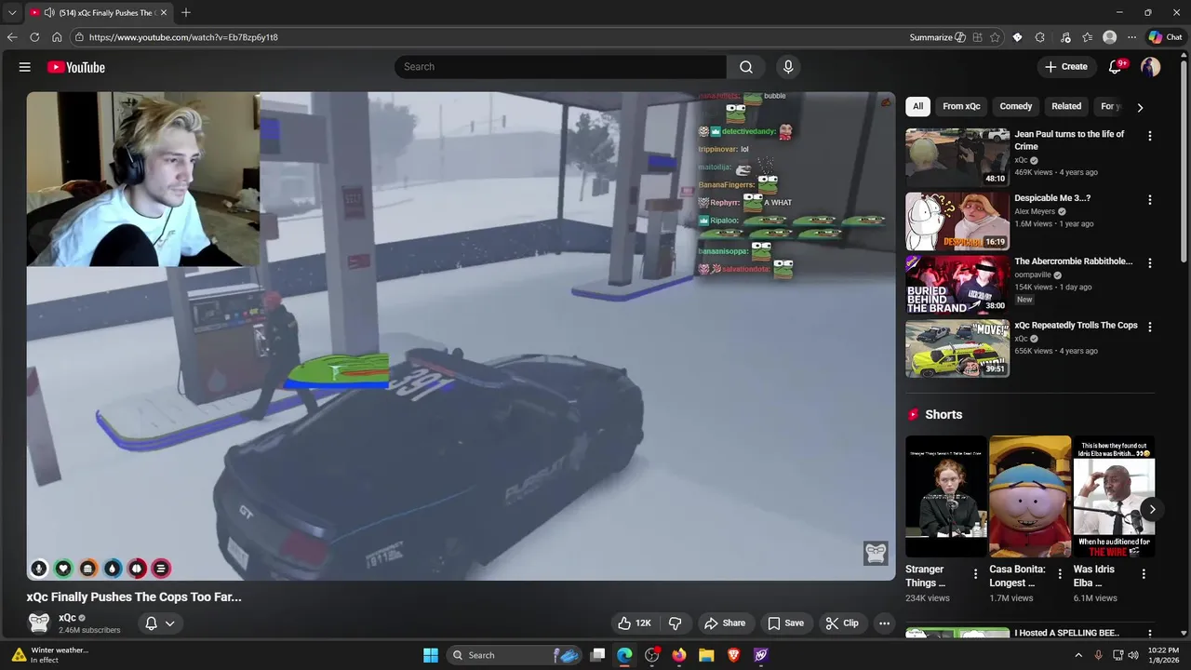Launch Firefox from the taskbar
The height and width of the screenshot is (670, 1191).
pyautogui.click(x=679, y=655)
